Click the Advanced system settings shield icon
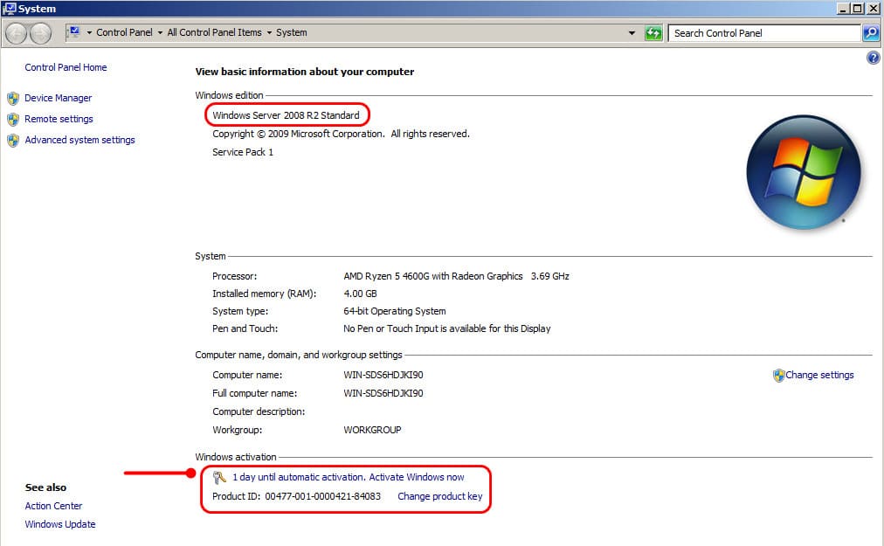This screenshot has height=546, width=884. 13,141
